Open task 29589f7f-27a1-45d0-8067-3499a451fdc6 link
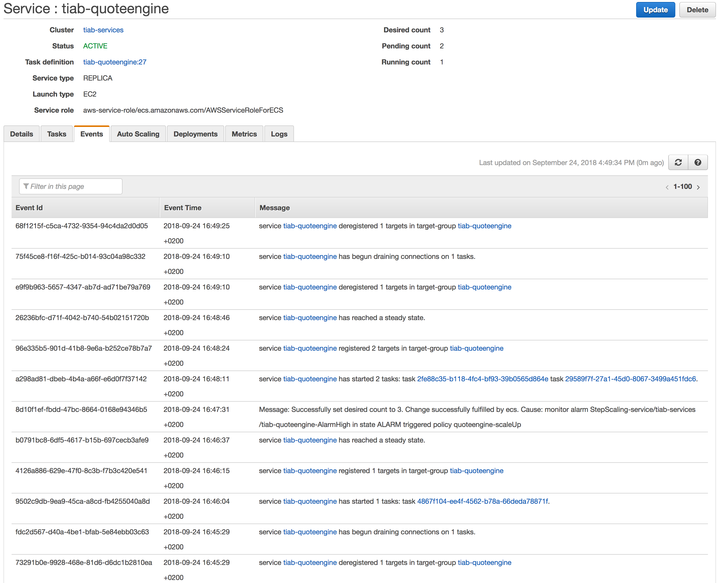This screenshot has width=722, height=583. tap(631, 379)
